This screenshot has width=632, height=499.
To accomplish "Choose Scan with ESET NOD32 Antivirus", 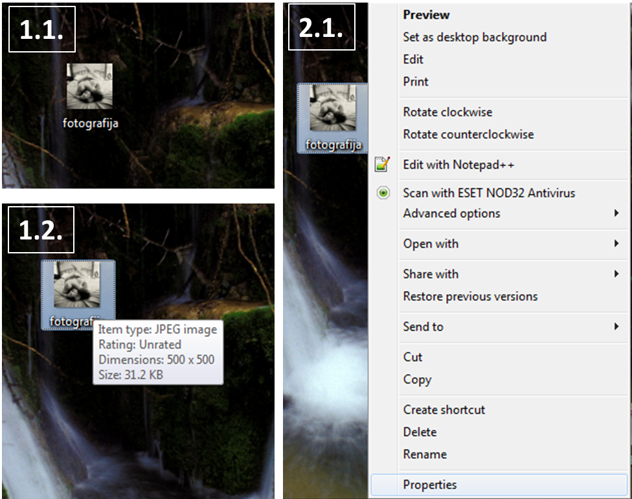I will click(489, 193).
